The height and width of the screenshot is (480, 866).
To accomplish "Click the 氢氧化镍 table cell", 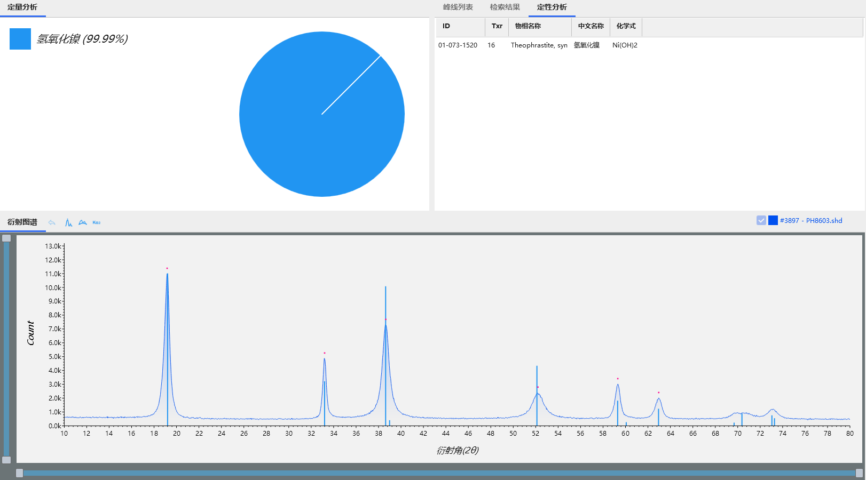I will click(x=587, y=45).
